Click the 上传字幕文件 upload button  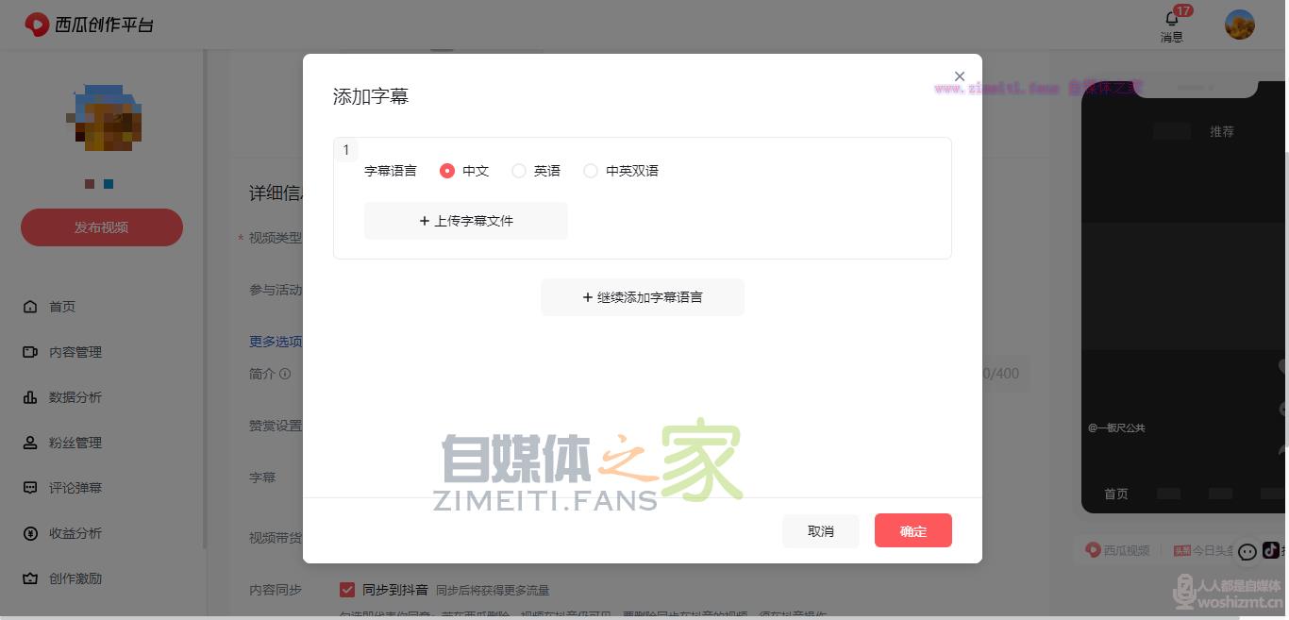coord(465,220)
